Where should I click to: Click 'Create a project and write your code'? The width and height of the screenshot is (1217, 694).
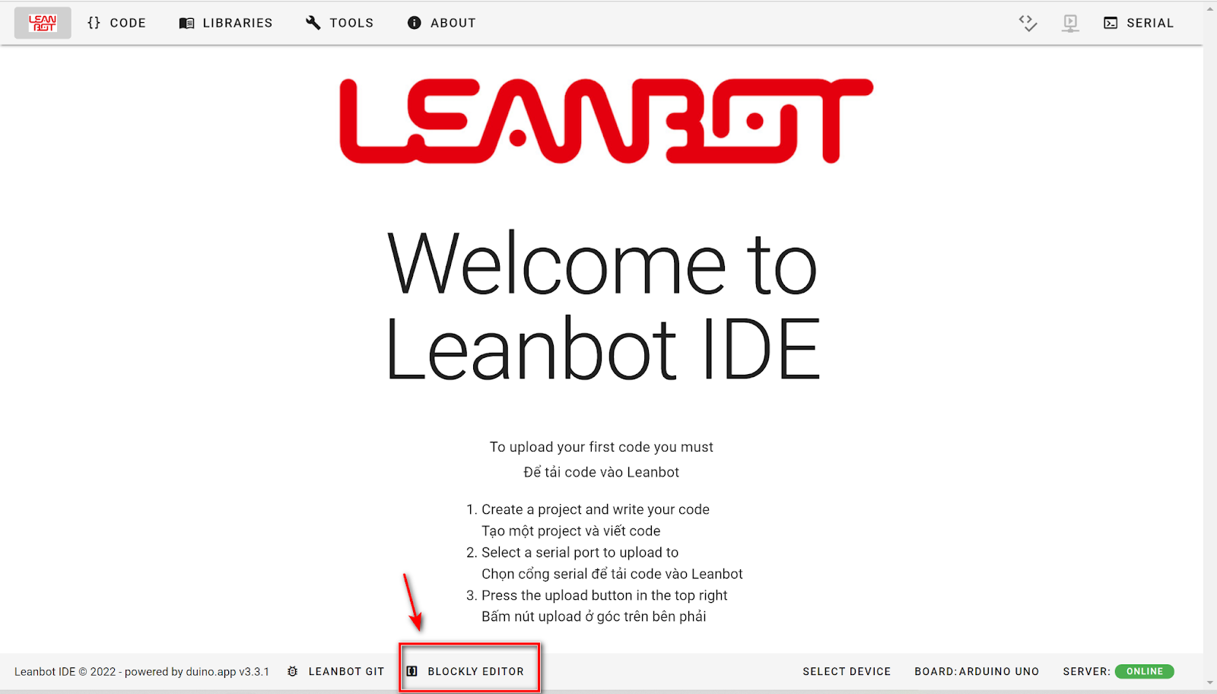pyautogui.click(x=596, y=509)
